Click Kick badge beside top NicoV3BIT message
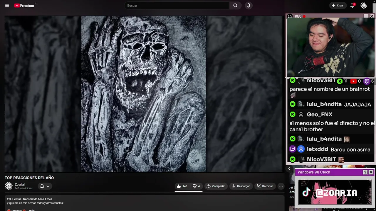Screen dimensions: 376x211 click(x=293, y=80)
